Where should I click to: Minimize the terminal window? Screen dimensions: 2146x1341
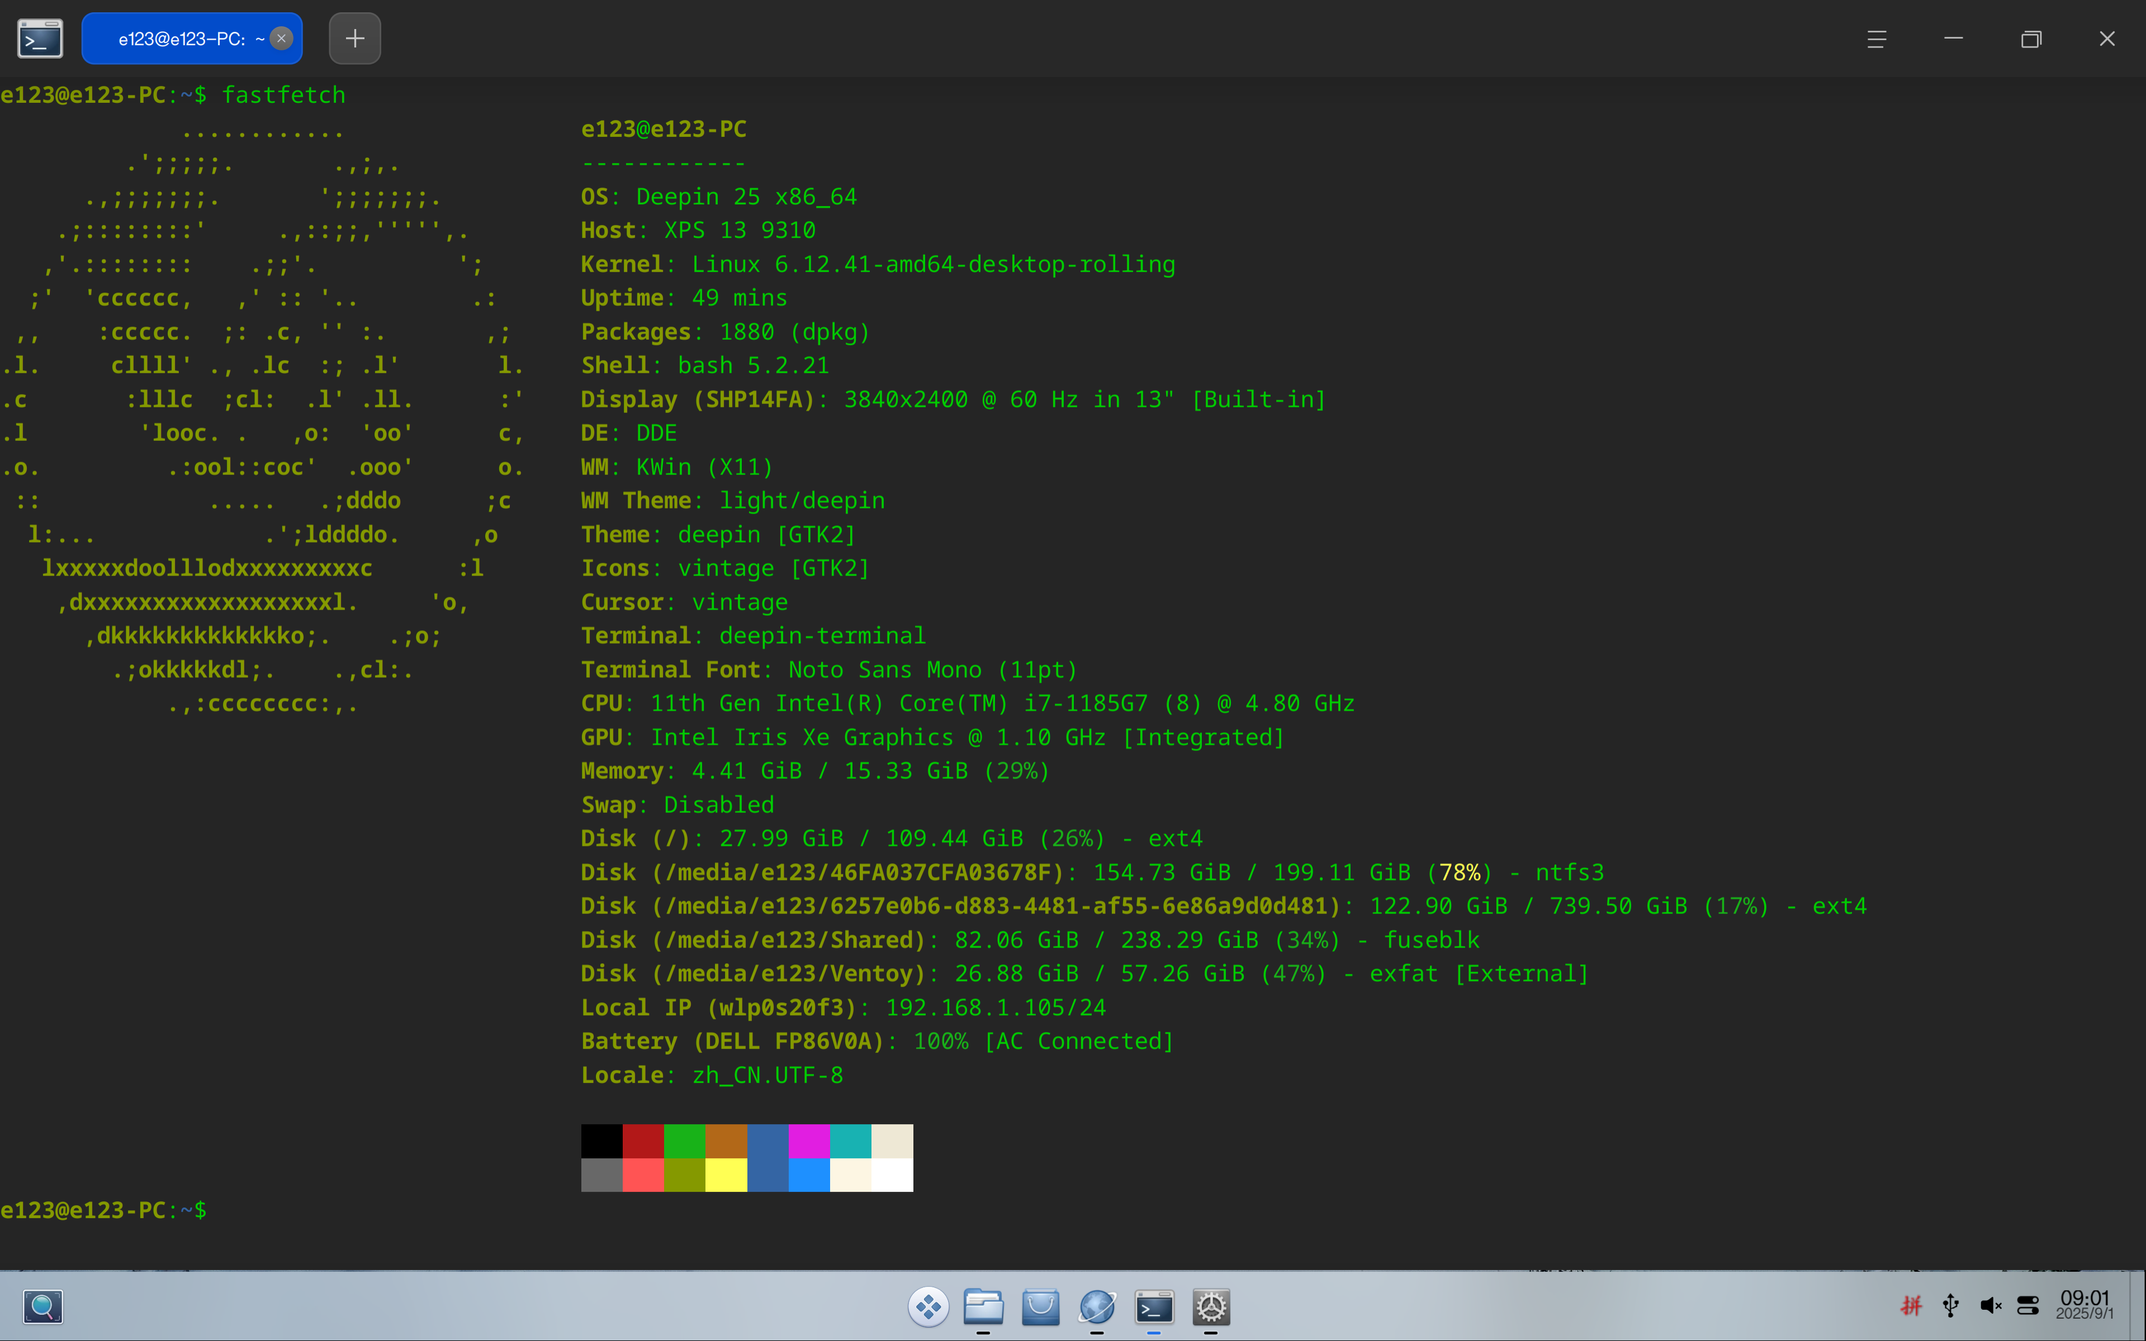pyautogui.click(x=1954, y=39)
